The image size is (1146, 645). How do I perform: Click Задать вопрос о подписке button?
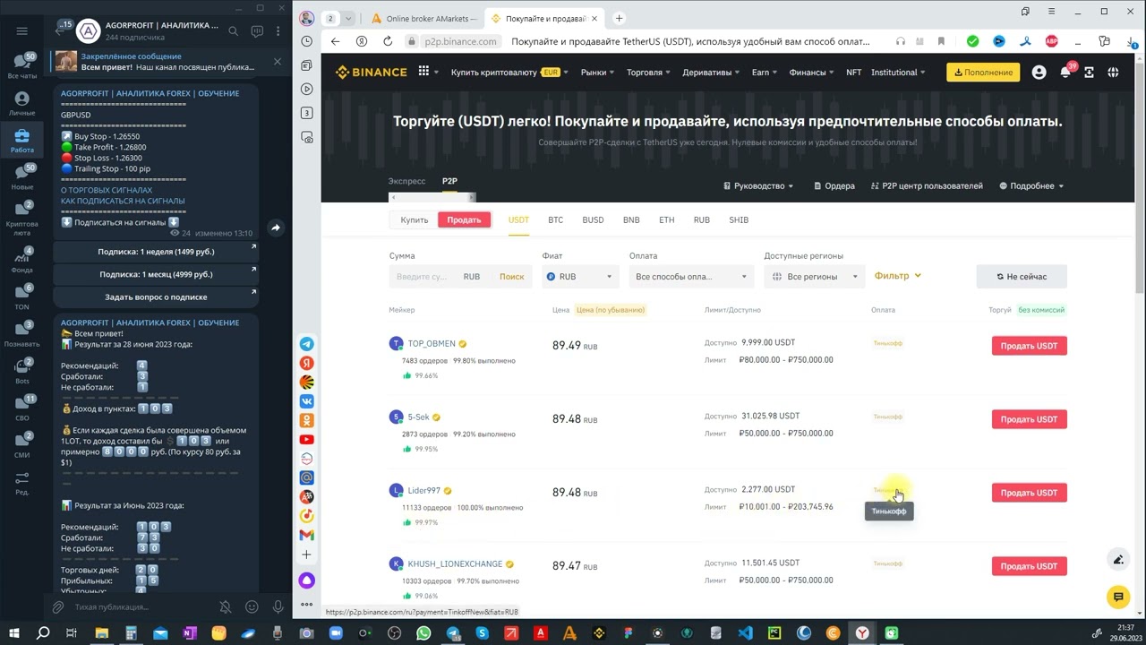[156, 297]
